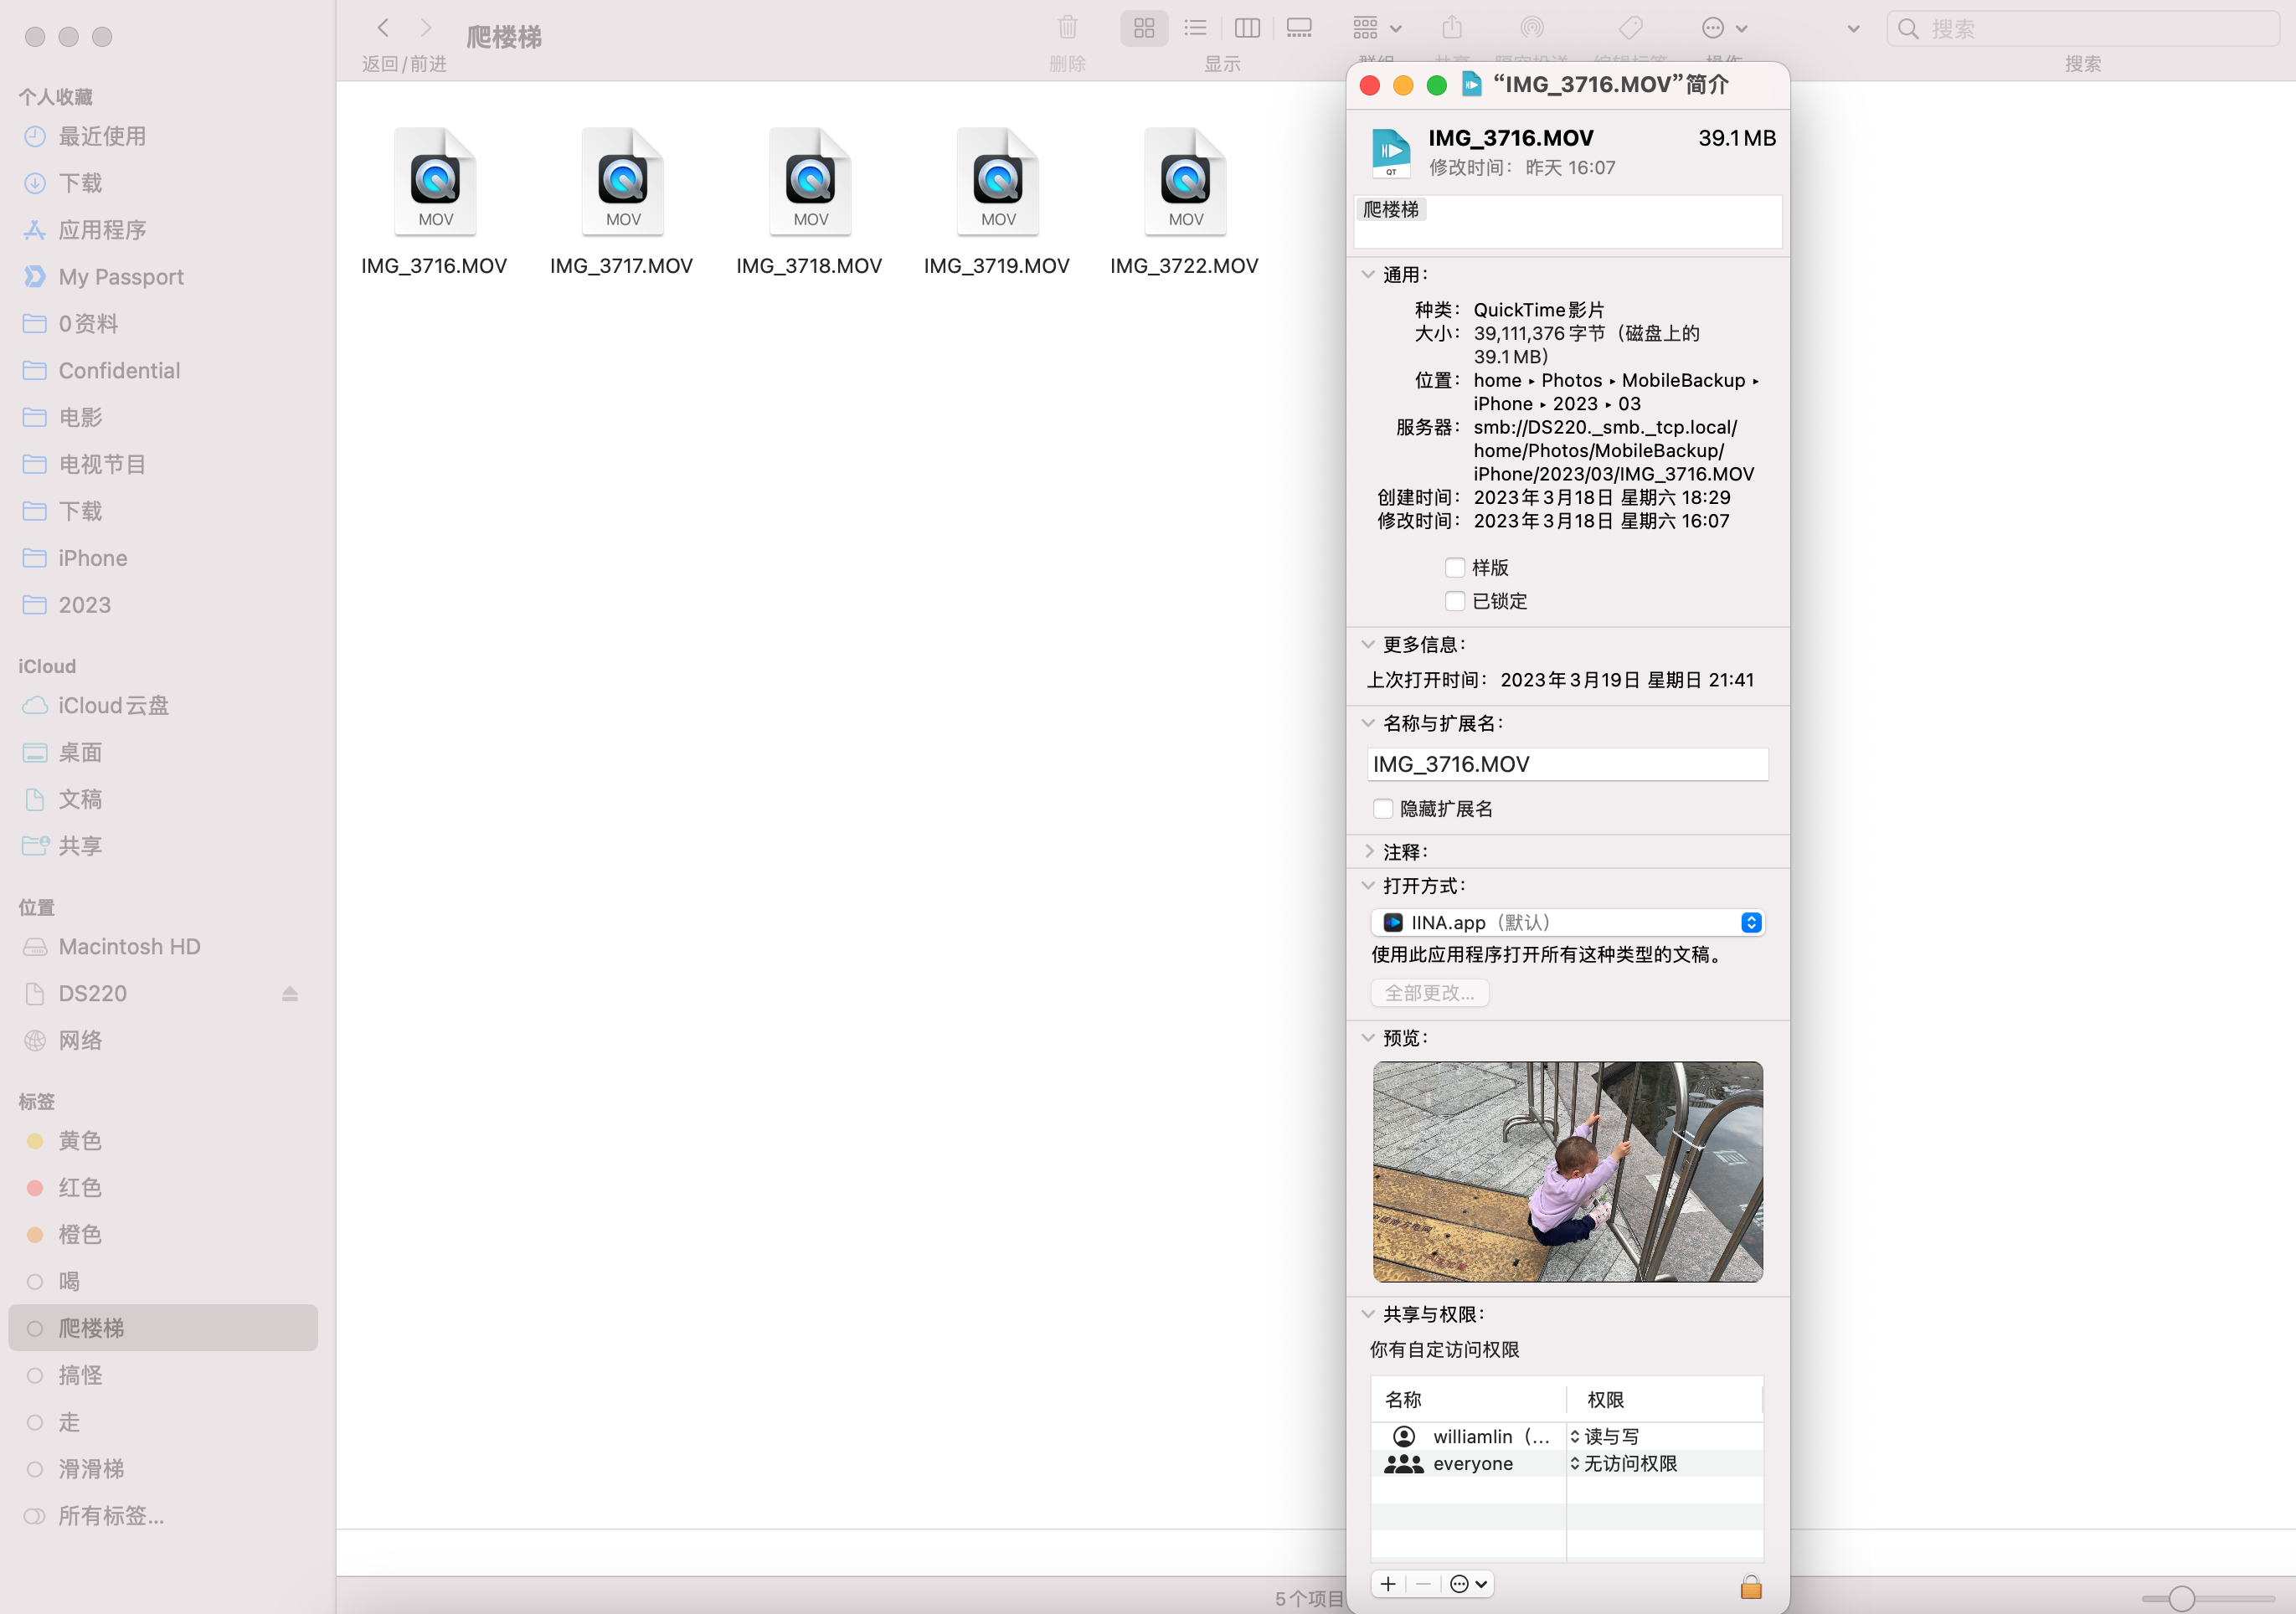Viewport: 2296px width, 1614px height.
Task: Enable the 样版 stationery checkbox
Action: point(1455,568)
